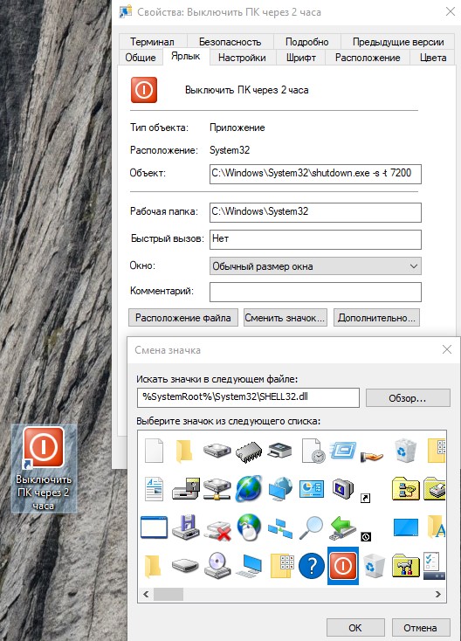Image resolution: width=461 pixels, height=641 pixels.
Task: Open the Шрифт tab
Action: 301,58
